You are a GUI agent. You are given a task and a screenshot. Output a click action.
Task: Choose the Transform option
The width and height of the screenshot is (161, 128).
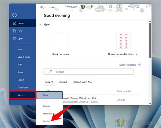pyautogui.click(x=22, y=88)
